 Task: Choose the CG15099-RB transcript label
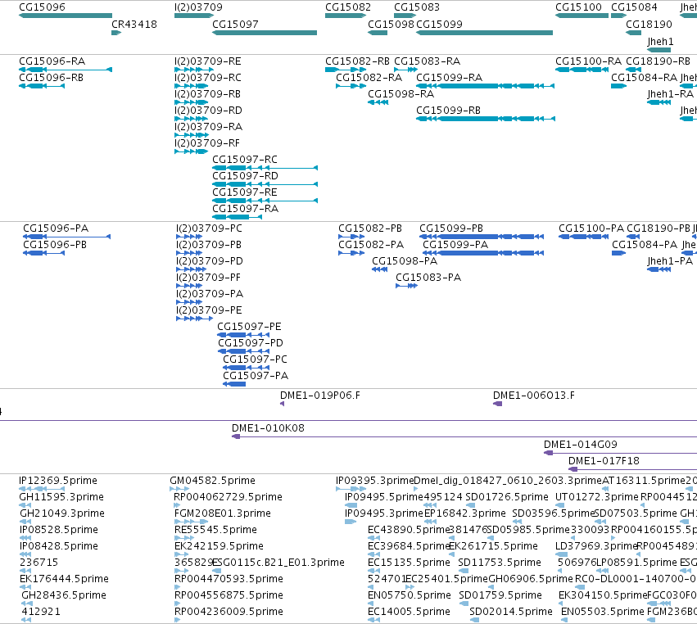tap(449, 111)
